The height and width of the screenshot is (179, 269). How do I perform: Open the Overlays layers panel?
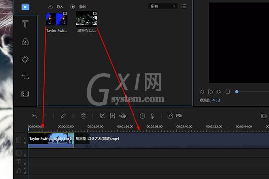click(x=25, y=59)
